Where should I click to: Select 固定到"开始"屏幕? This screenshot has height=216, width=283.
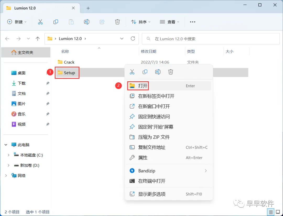click(x=169, y=127)
